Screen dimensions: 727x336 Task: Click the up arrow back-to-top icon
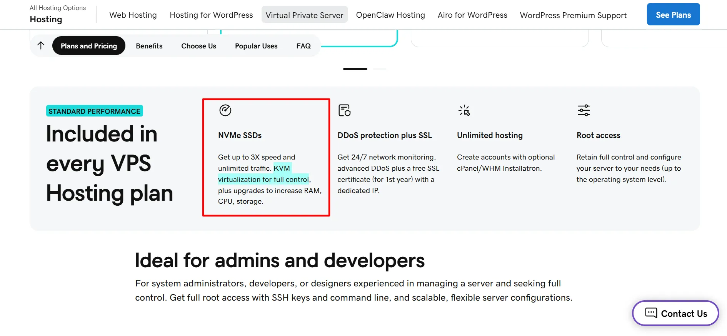tap(41, 46)
